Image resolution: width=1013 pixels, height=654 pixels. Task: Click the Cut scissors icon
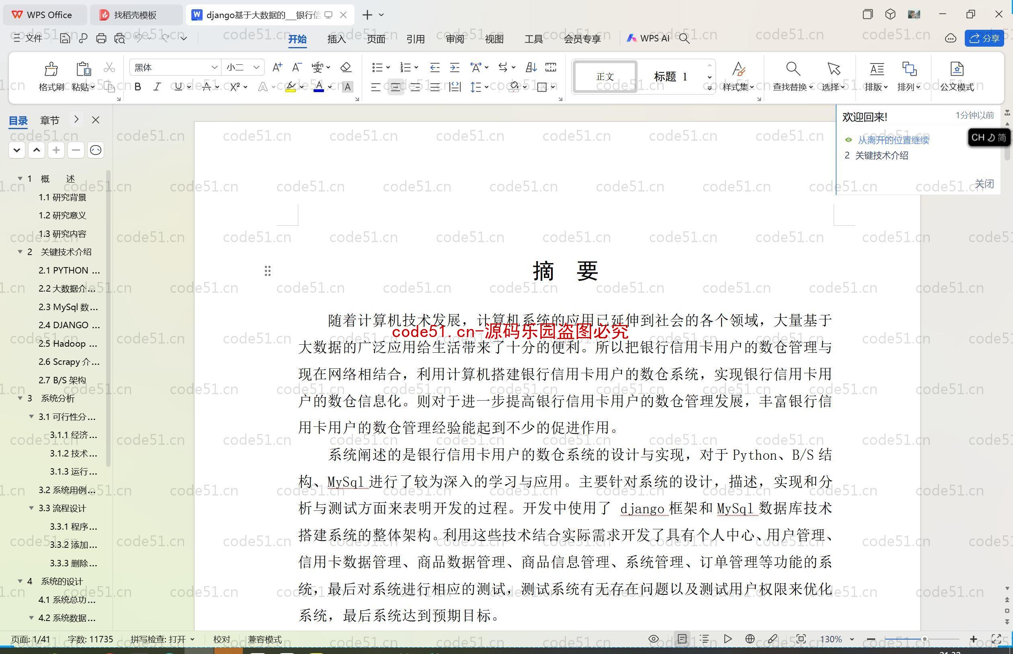(x=109, y=68)
